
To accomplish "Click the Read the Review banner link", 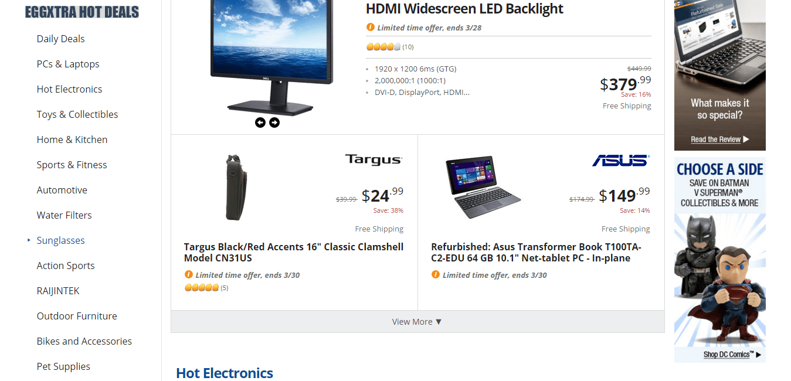I will pos(719,140).
